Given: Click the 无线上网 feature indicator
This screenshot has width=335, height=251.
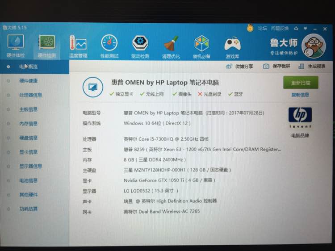Looking at the screenshot, I should [152, 94].
